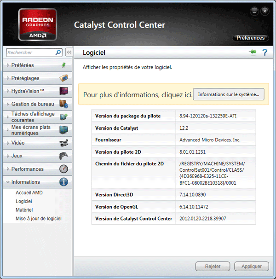The width and height of the screenshot is (276, 279).
Task: Open the Matériel information page
Action: click(24, 210)
